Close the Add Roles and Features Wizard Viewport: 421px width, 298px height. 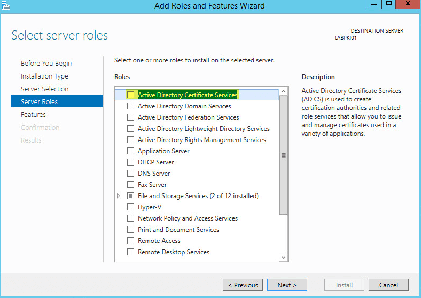[x=408, y=4]
